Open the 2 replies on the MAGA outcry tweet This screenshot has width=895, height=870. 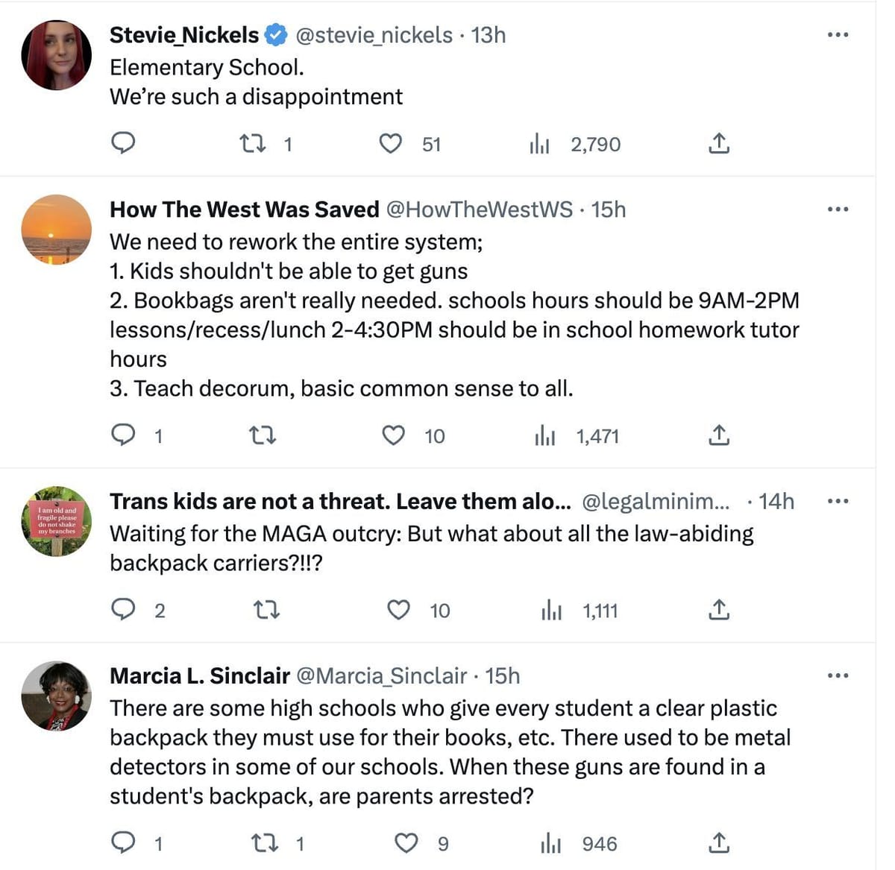click(x=126, y=610)
